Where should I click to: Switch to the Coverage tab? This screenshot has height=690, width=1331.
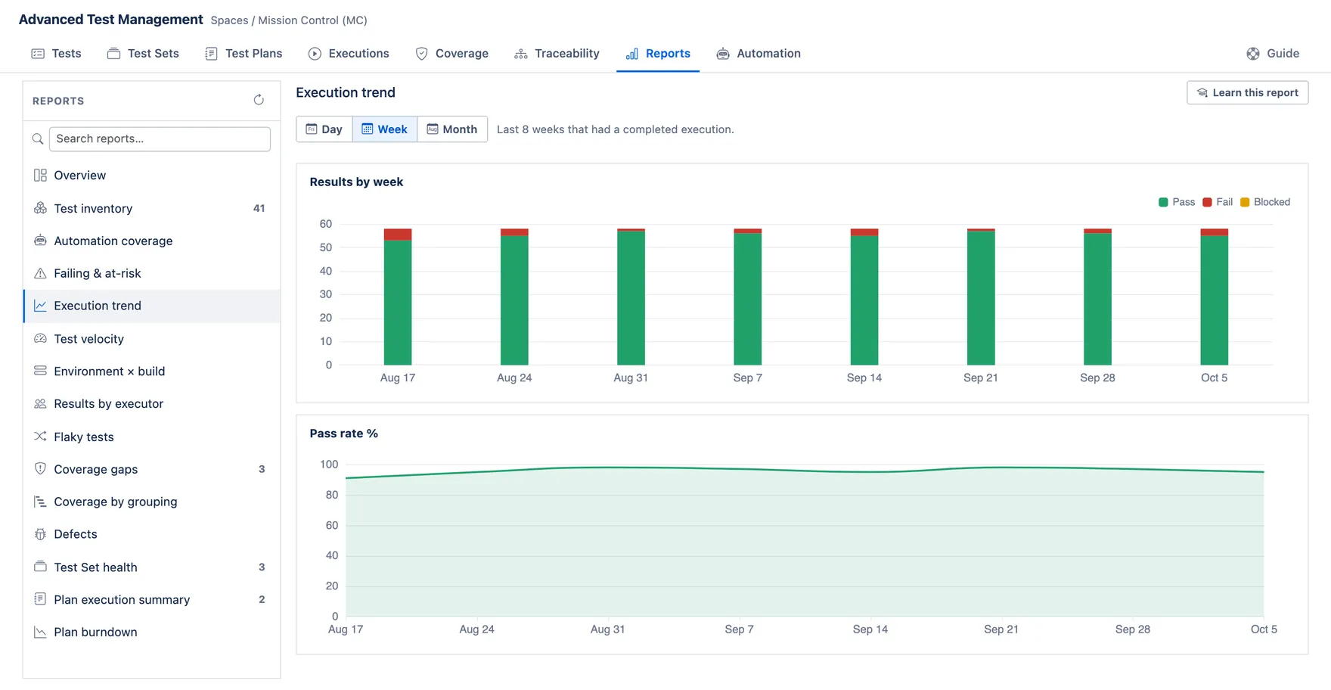[452, 54]
